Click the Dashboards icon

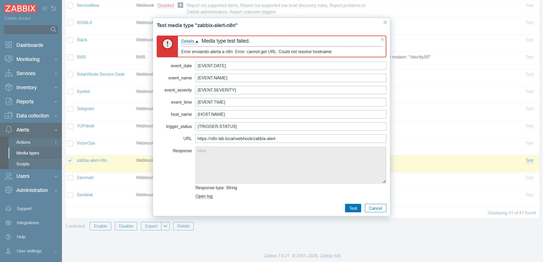[9, 45]
